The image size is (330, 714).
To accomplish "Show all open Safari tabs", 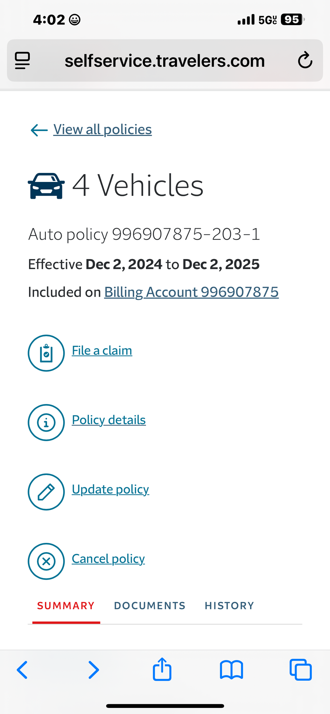I will click(x=301, y=670).
